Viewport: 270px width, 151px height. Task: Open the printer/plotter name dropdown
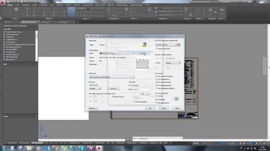coord(117,53)
